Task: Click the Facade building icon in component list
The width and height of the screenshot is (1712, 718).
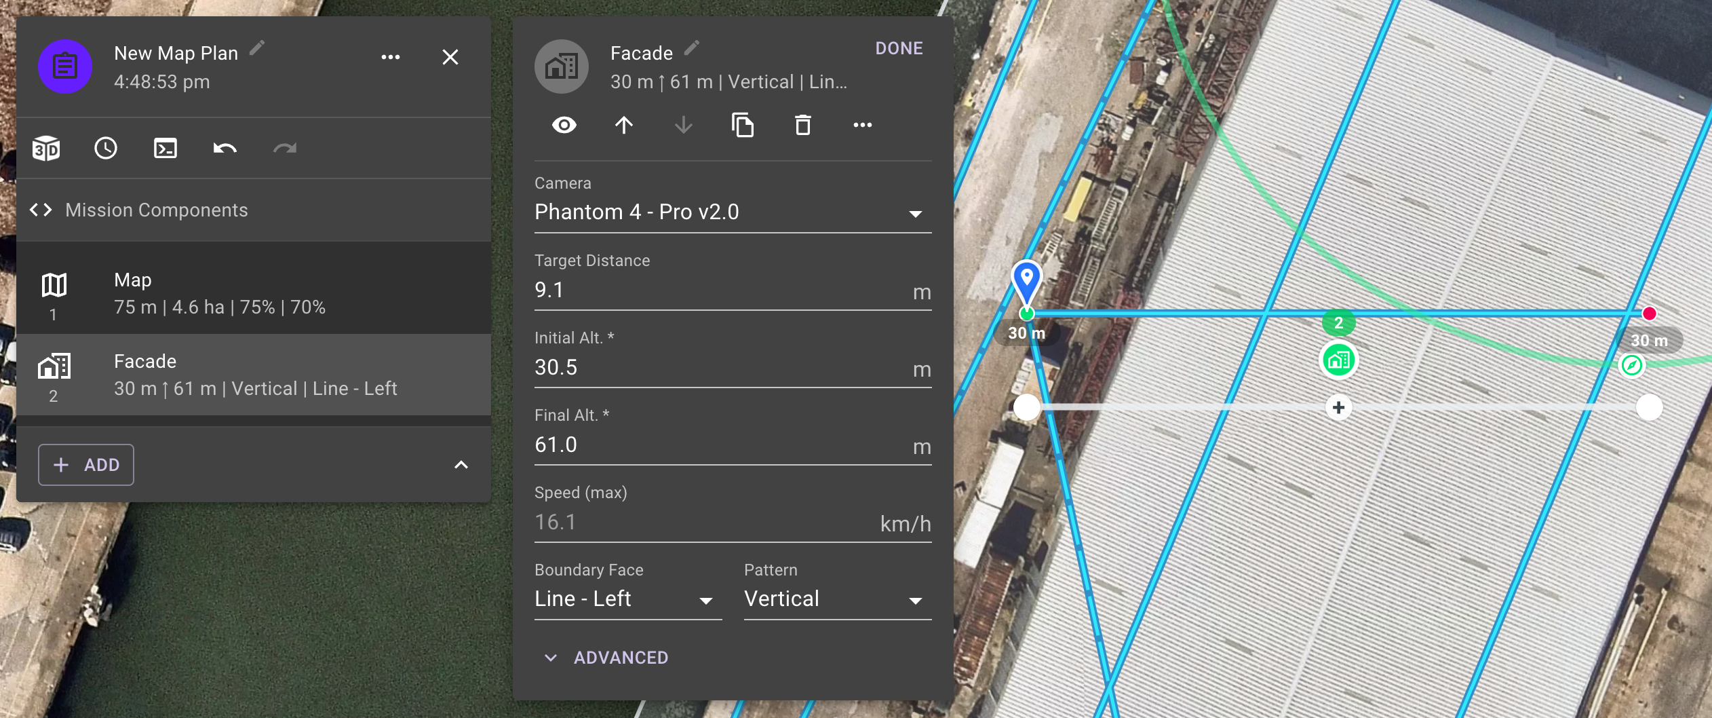Action: 54,366
